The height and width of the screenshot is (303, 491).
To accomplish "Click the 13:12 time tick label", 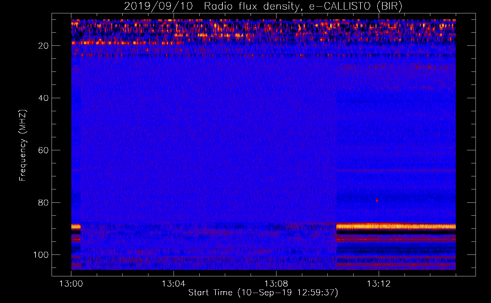I will [379, 284].
